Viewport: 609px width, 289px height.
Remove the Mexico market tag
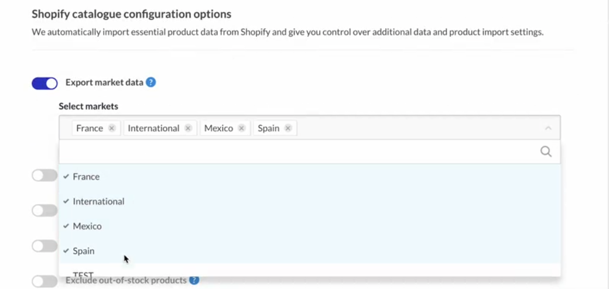click(x=241, y=128)
